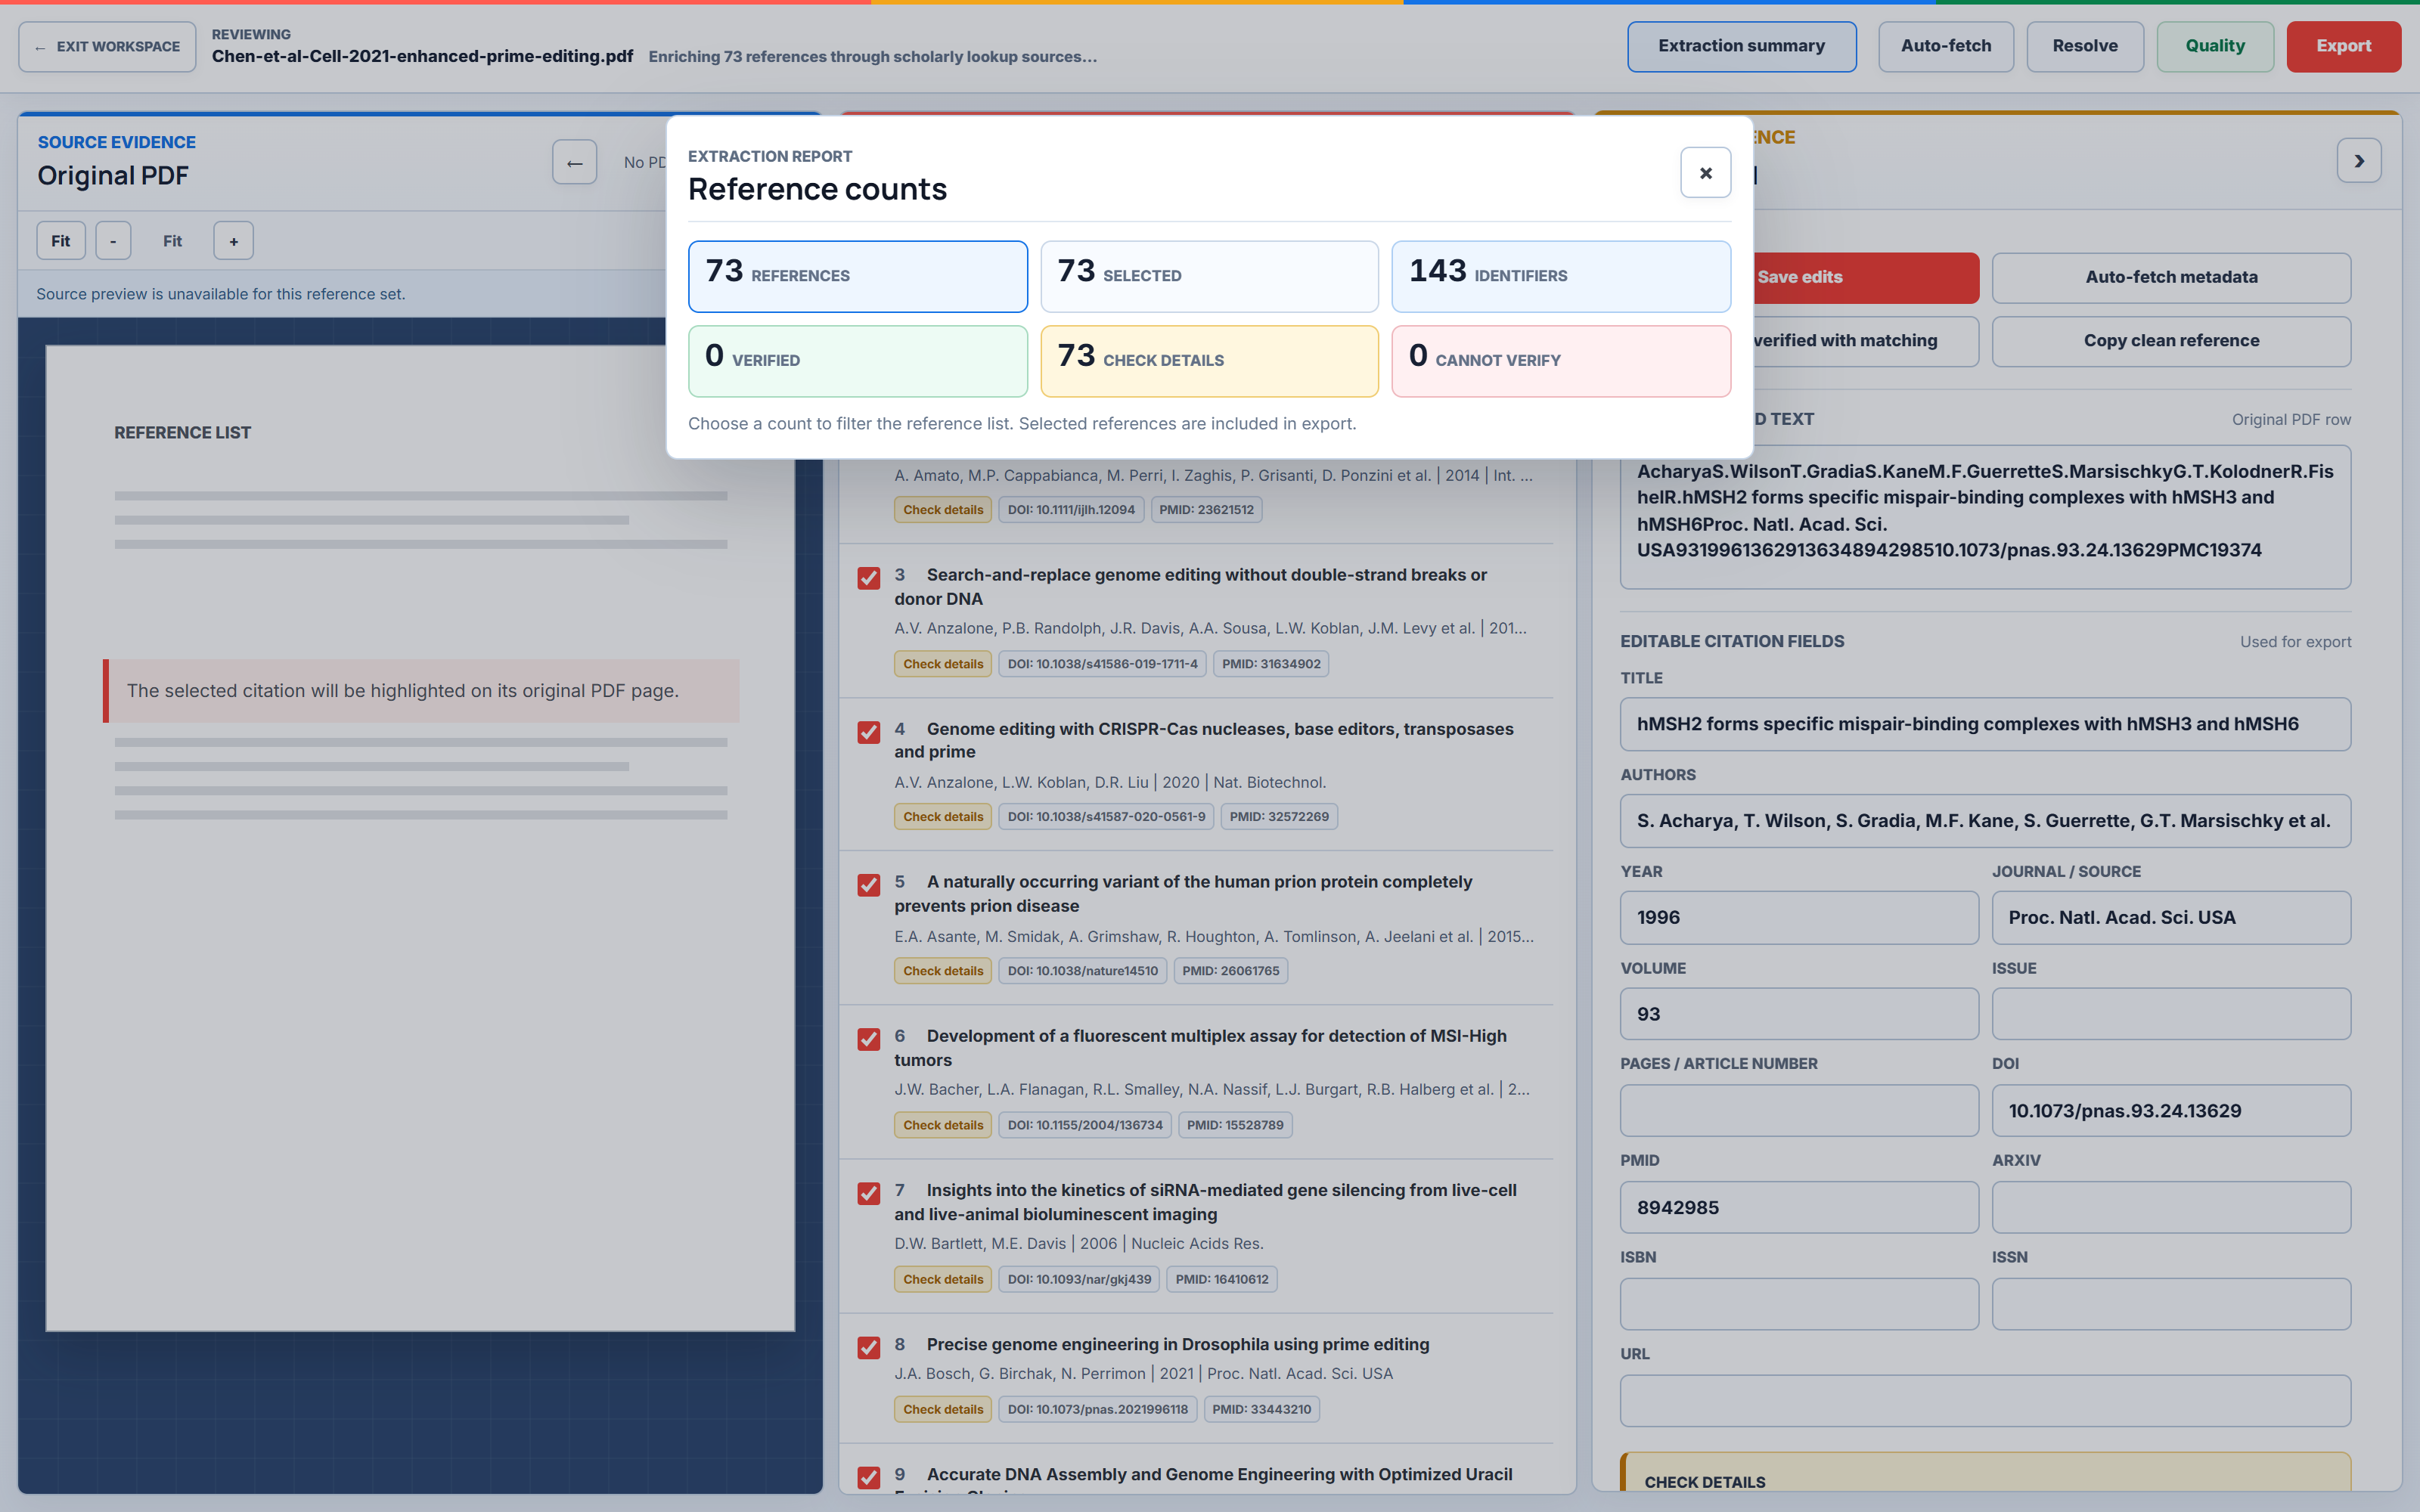
Task: Click the Volume field showing 93
Action: pos(1799,1014)
